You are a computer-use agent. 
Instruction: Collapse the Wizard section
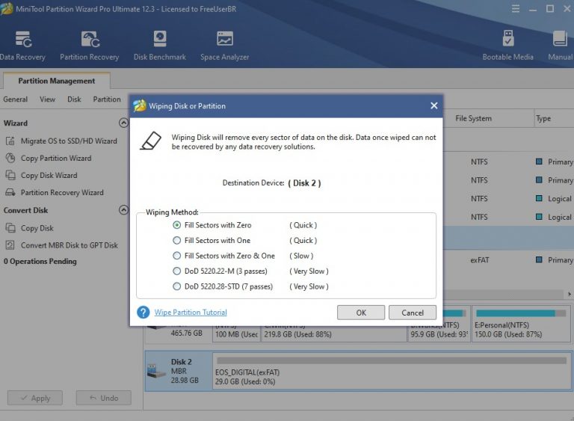click(x=123, y=123)
